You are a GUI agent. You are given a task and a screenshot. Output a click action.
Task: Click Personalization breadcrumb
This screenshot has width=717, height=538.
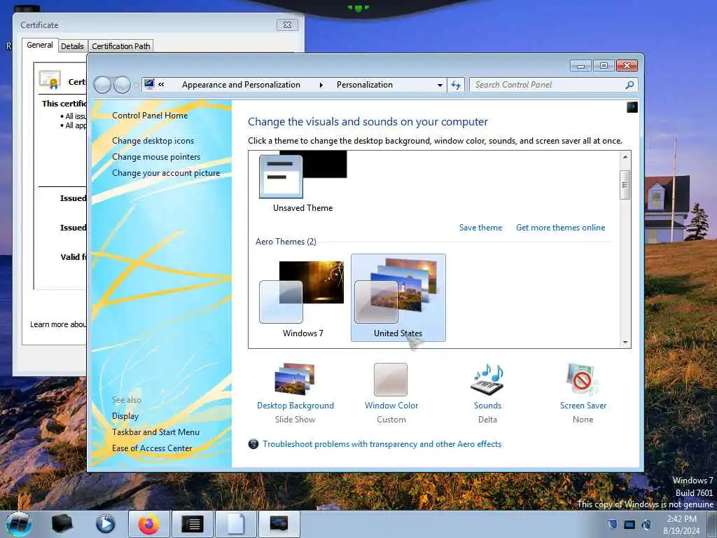(x=364, y=85)
